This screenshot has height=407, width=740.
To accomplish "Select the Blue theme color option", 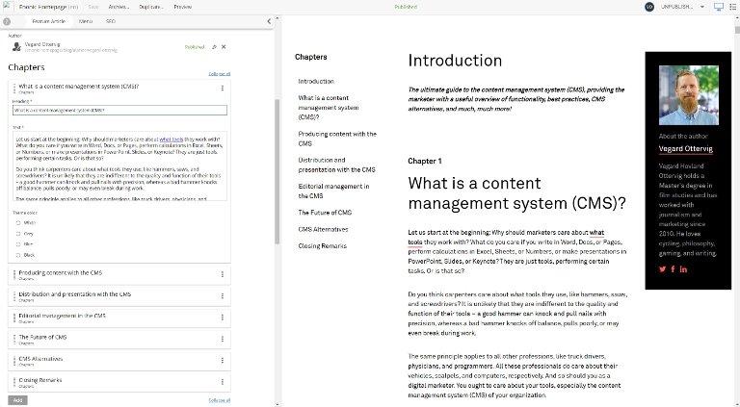I will [18, 244].
